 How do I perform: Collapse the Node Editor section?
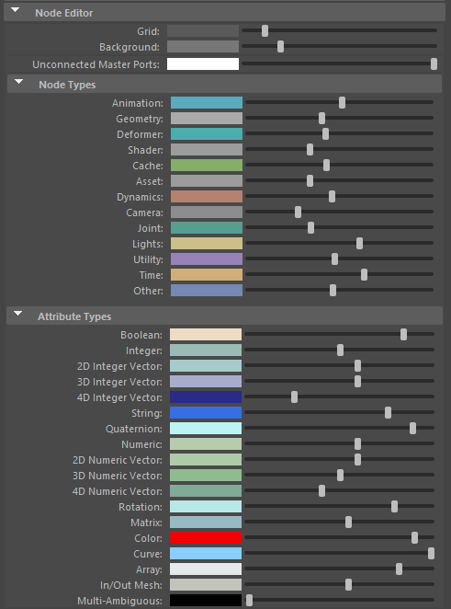[x=15, y=10]
